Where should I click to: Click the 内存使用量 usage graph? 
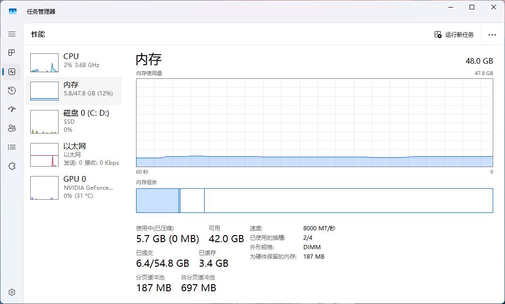(314, 123)
